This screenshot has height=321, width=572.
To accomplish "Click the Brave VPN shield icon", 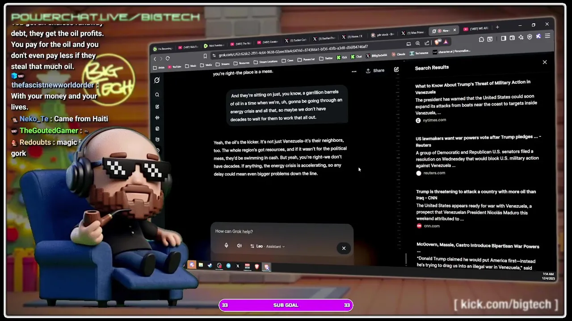I will coord(530,37).
